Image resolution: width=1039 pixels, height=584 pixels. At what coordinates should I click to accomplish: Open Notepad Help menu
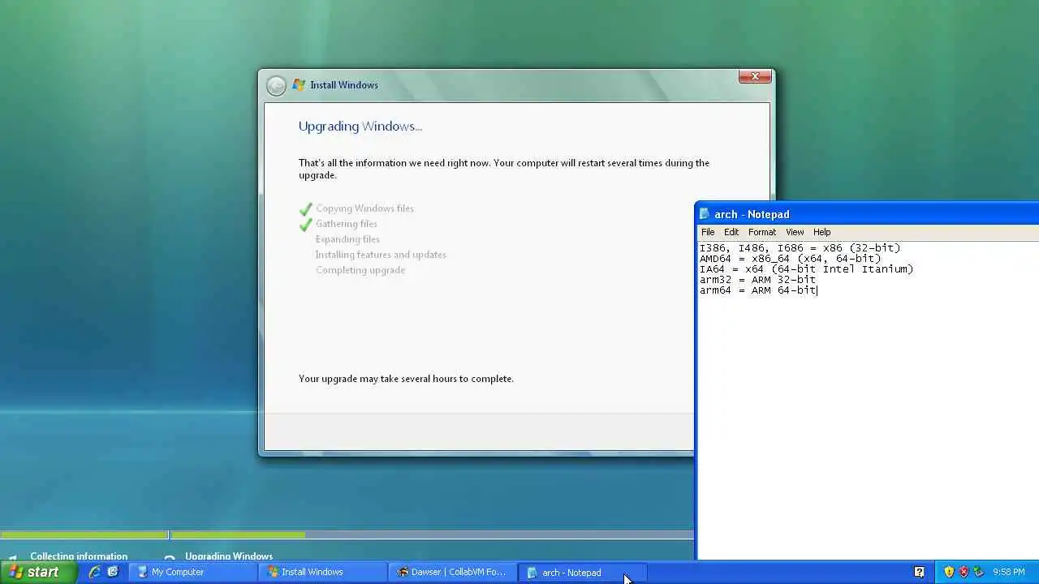822,232
